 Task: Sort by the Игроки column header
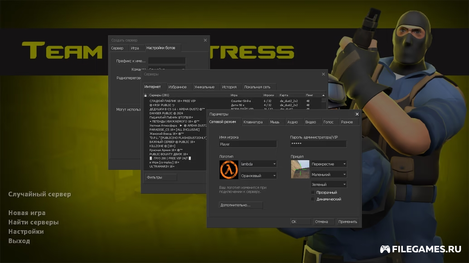coord(271,95)
